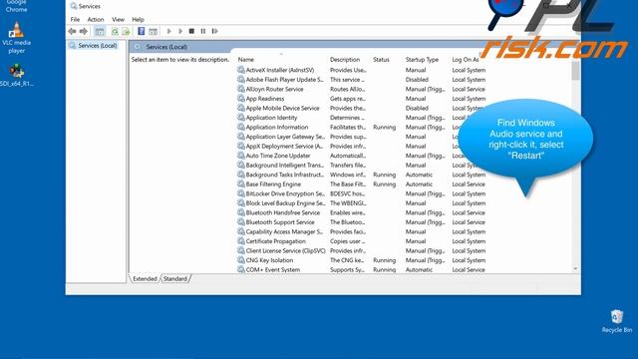Image resolution: width=638 pixels, height=359 pixels.
Task: Select Background Tasks Infrastructure service row
Action: 361,175
